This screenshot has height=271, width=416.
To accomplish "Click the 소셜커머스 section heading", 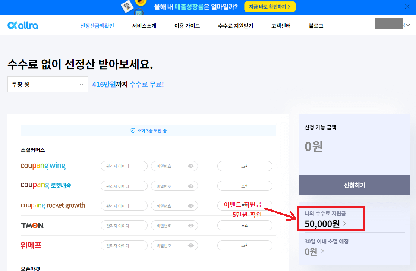I will coord(33,150).
